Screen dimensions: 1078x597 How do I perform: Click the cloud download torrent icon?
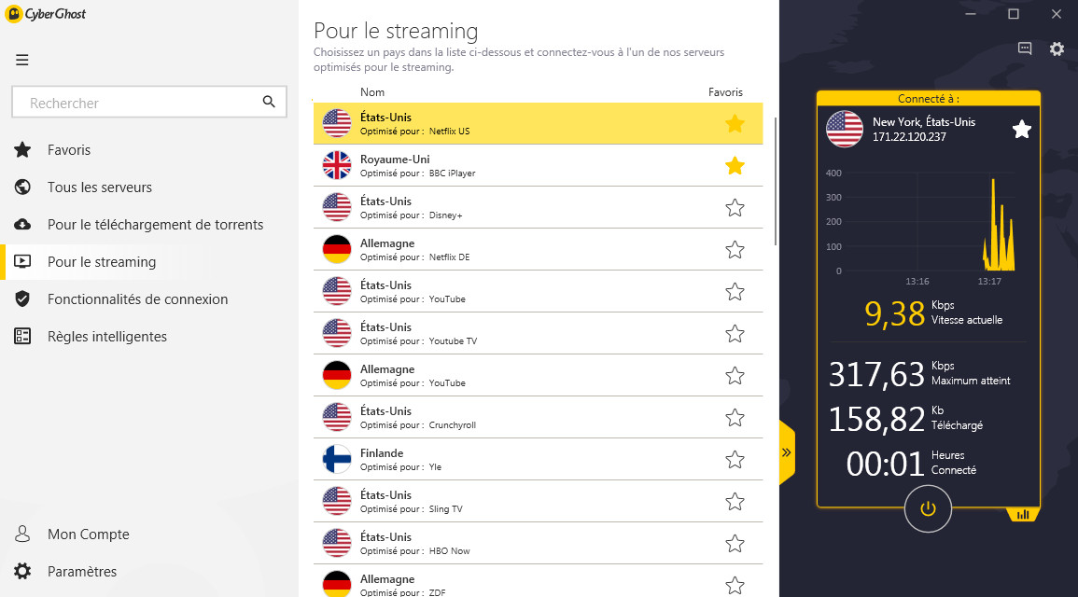tap(22, 224)
